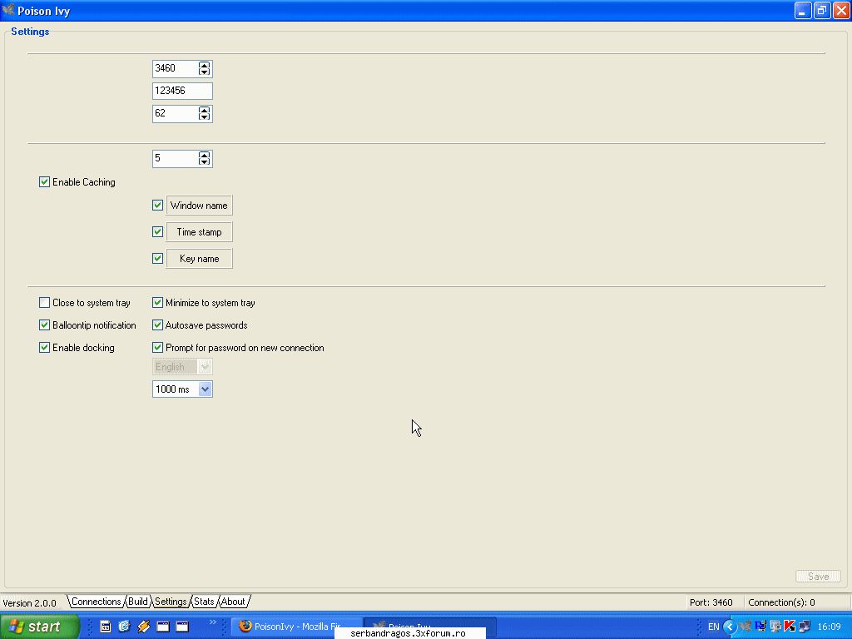Screen dimensions: 852x639
Task: Click the Settings group heading
Action: tap(30, 32)
